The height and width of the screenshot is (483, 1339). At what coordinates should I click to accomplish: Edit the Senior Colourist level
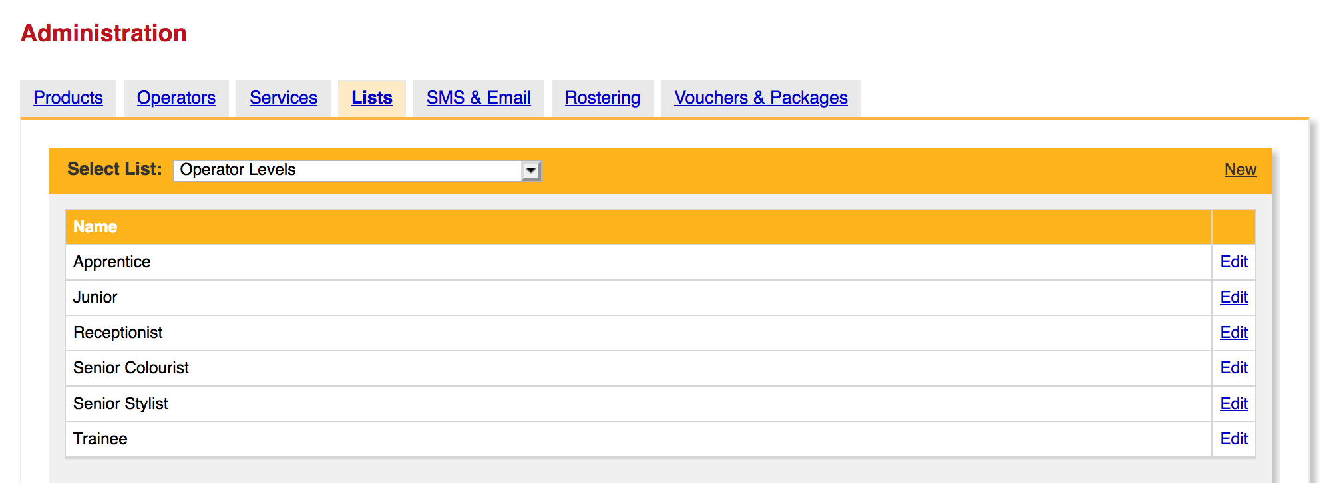point(1234,368)
